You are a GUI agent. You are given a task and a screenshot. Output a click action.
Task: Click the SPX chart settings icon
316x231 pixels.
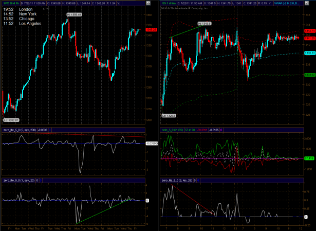(x=148, y=3)
